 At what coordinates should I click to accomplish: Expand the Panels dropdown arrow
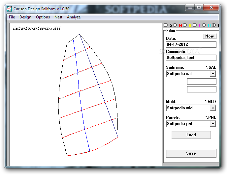tap(213, 124)
